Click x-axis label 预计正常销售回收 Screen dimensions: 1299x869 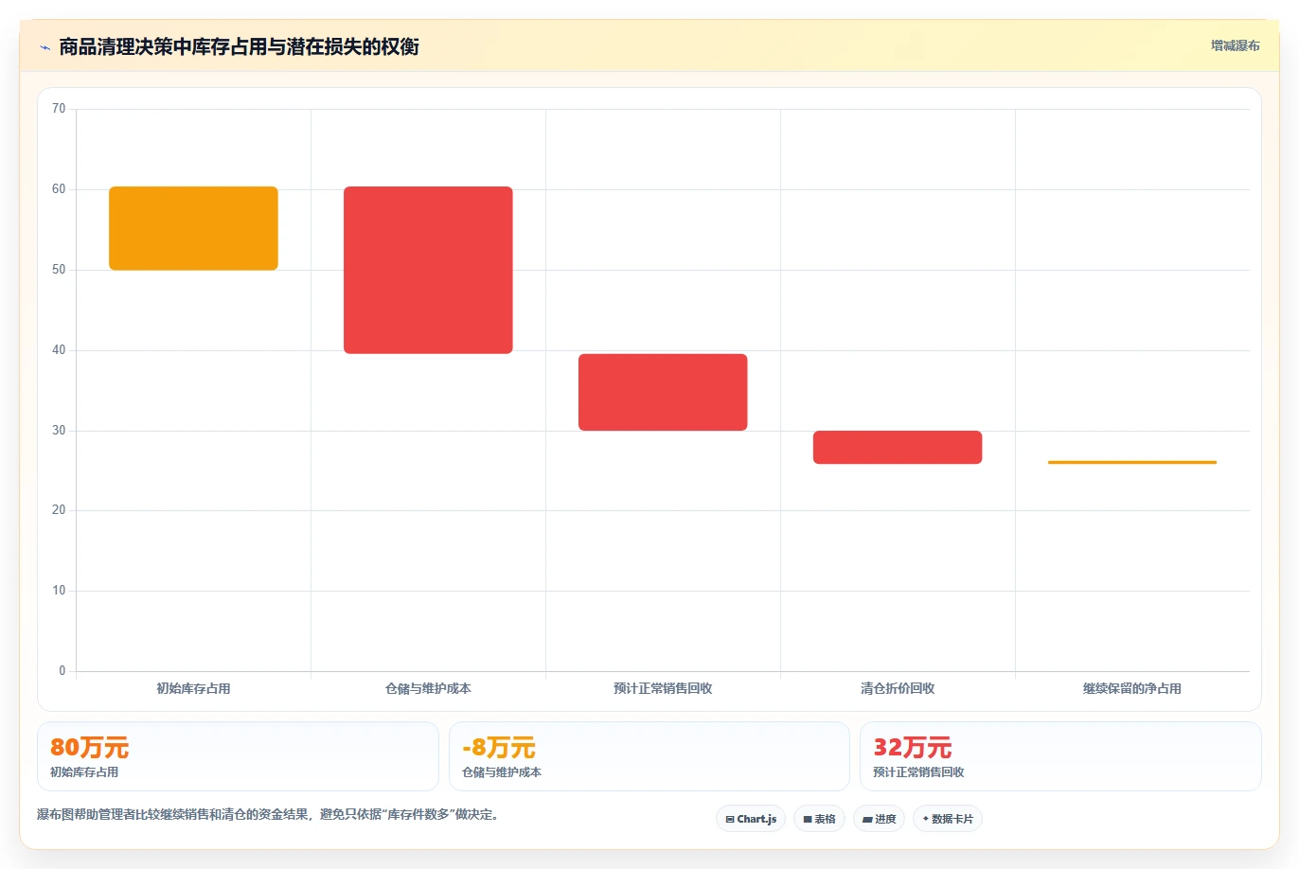[663, 688]
